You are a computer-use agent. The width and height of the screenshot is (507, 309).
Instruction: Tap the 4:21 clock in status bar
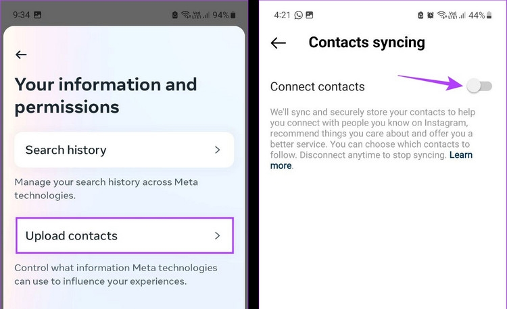[x=281, y=14]
